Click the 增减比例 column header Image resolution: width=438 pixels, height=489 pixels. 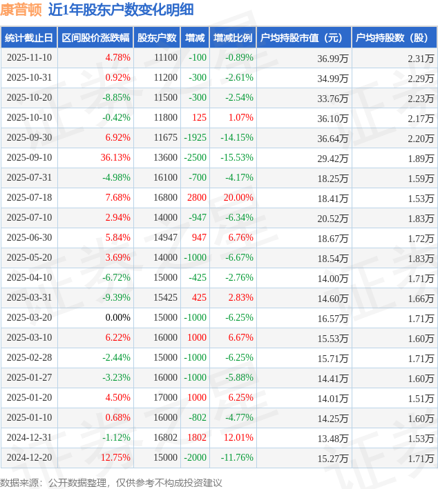(233, 38)
